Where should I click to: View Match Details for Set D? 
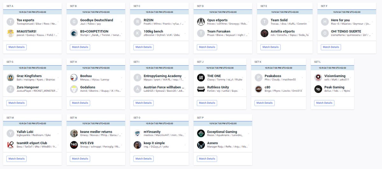tap(207, 47)
